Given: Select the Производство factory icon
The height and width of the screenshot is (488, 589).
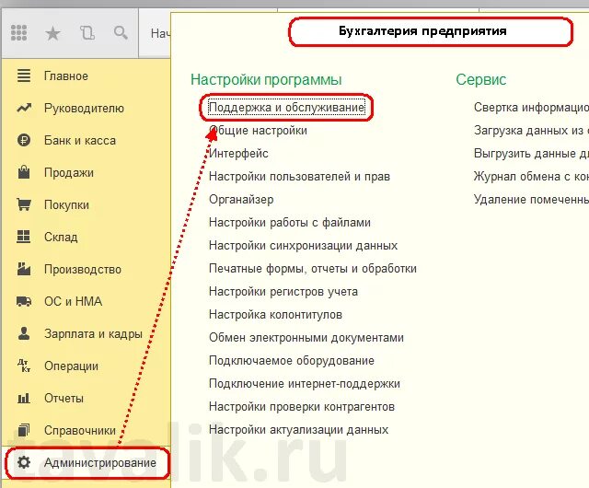Looking at the screenshot, I should click(24, 269).
